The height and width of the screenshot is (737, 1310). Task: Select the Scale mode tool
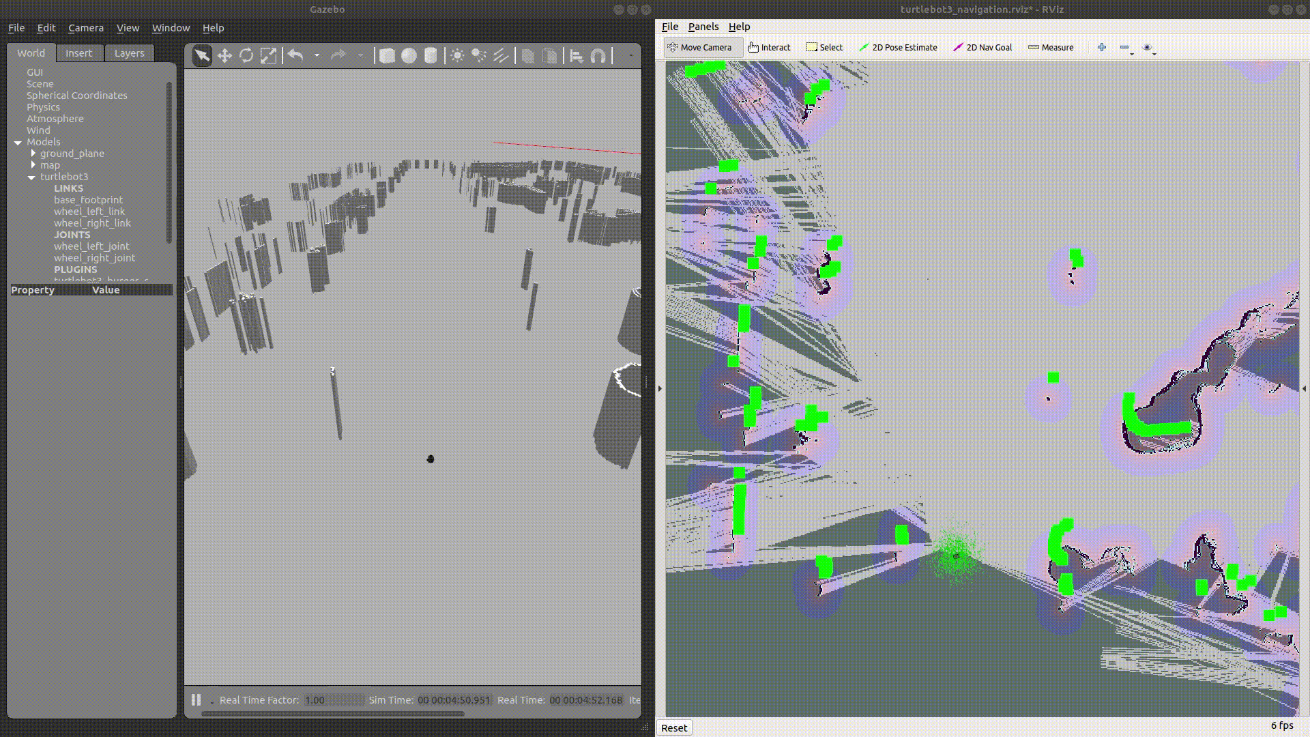point(269,56)
